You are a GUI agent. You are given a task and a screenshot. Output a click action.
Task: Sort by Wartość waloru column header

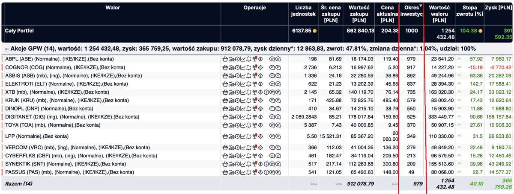[439, 14]
